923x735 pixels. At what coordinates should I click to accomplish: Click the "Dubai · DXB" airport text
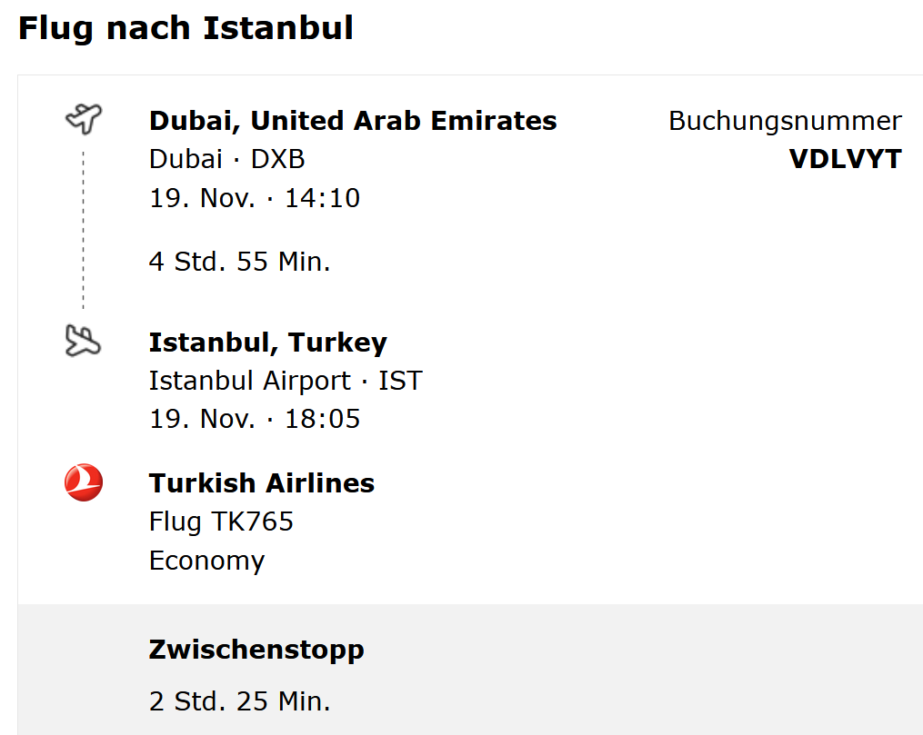(226, 159)
